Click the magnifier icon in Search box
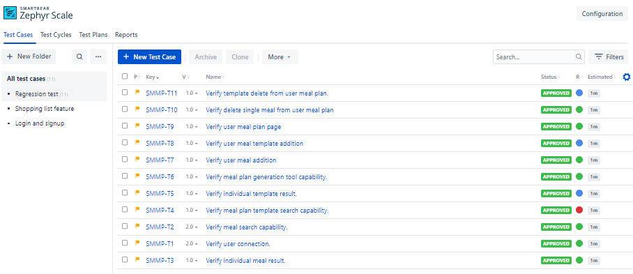The width and height of the screenshot is (633, 274). pyautogui.click(x=579, y=56)
